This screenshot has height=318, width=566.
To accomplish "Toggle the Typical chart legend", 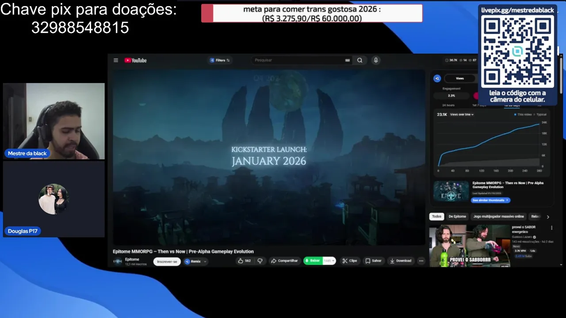I will click(x=540, y=114).
